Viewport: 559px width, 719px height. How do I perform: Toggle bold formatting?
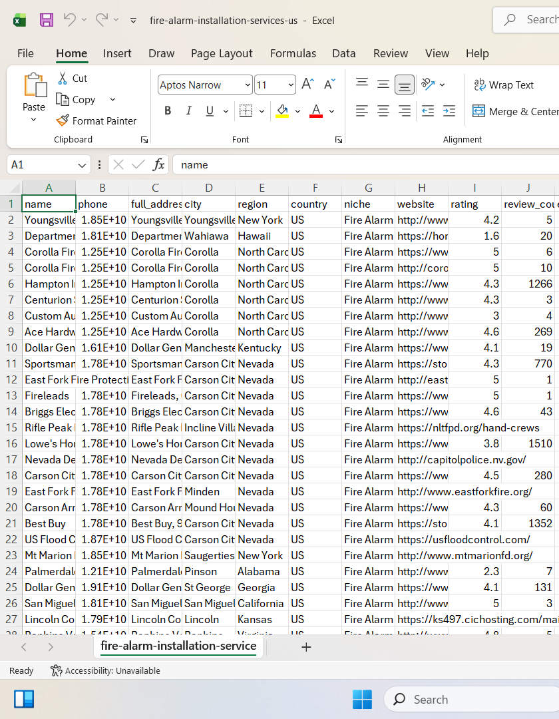point(168,111)
